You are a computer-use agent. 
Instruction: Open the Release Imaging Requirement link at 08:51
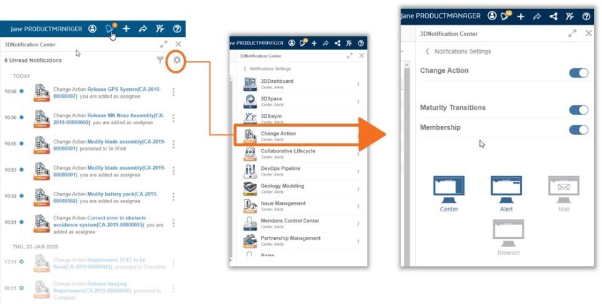(92, 287)
